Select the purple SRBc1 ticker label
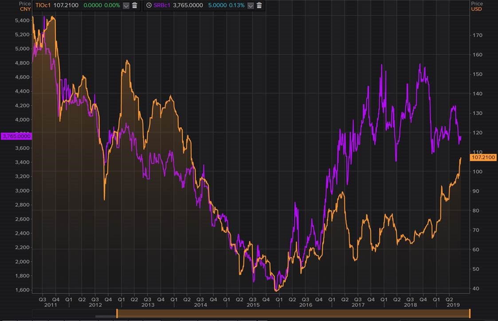This screenshot has height=321, width=498. (x=162, y=5)
